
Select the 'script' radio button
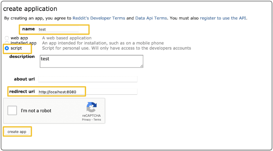(x=7, y=48)
